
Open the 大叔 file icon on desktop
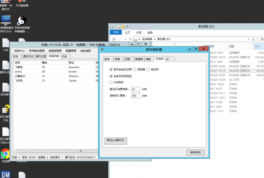6,43
